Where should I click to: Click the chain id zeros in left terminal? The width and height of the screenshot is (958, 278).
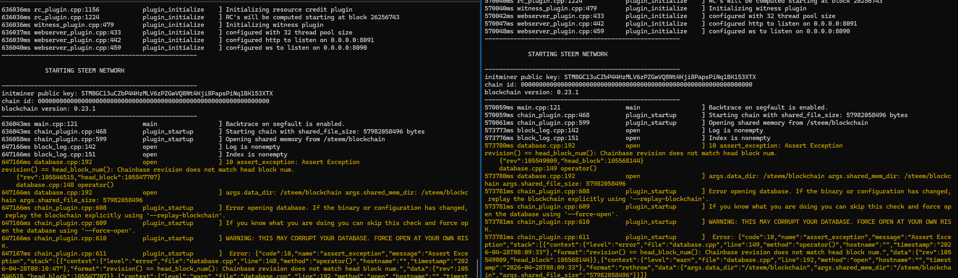[x=154, y=101]
